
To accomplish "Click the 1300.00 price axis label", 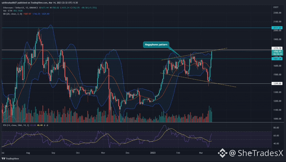I will pos(277,92).
